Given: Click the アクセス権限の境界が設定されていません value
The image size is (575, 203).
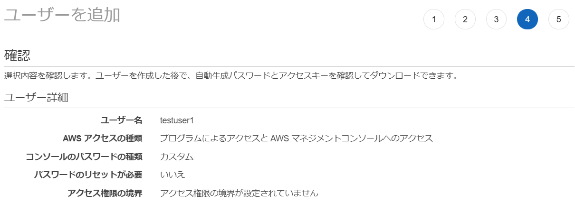Looking at the screenshot, I should (x=239, y=193).
